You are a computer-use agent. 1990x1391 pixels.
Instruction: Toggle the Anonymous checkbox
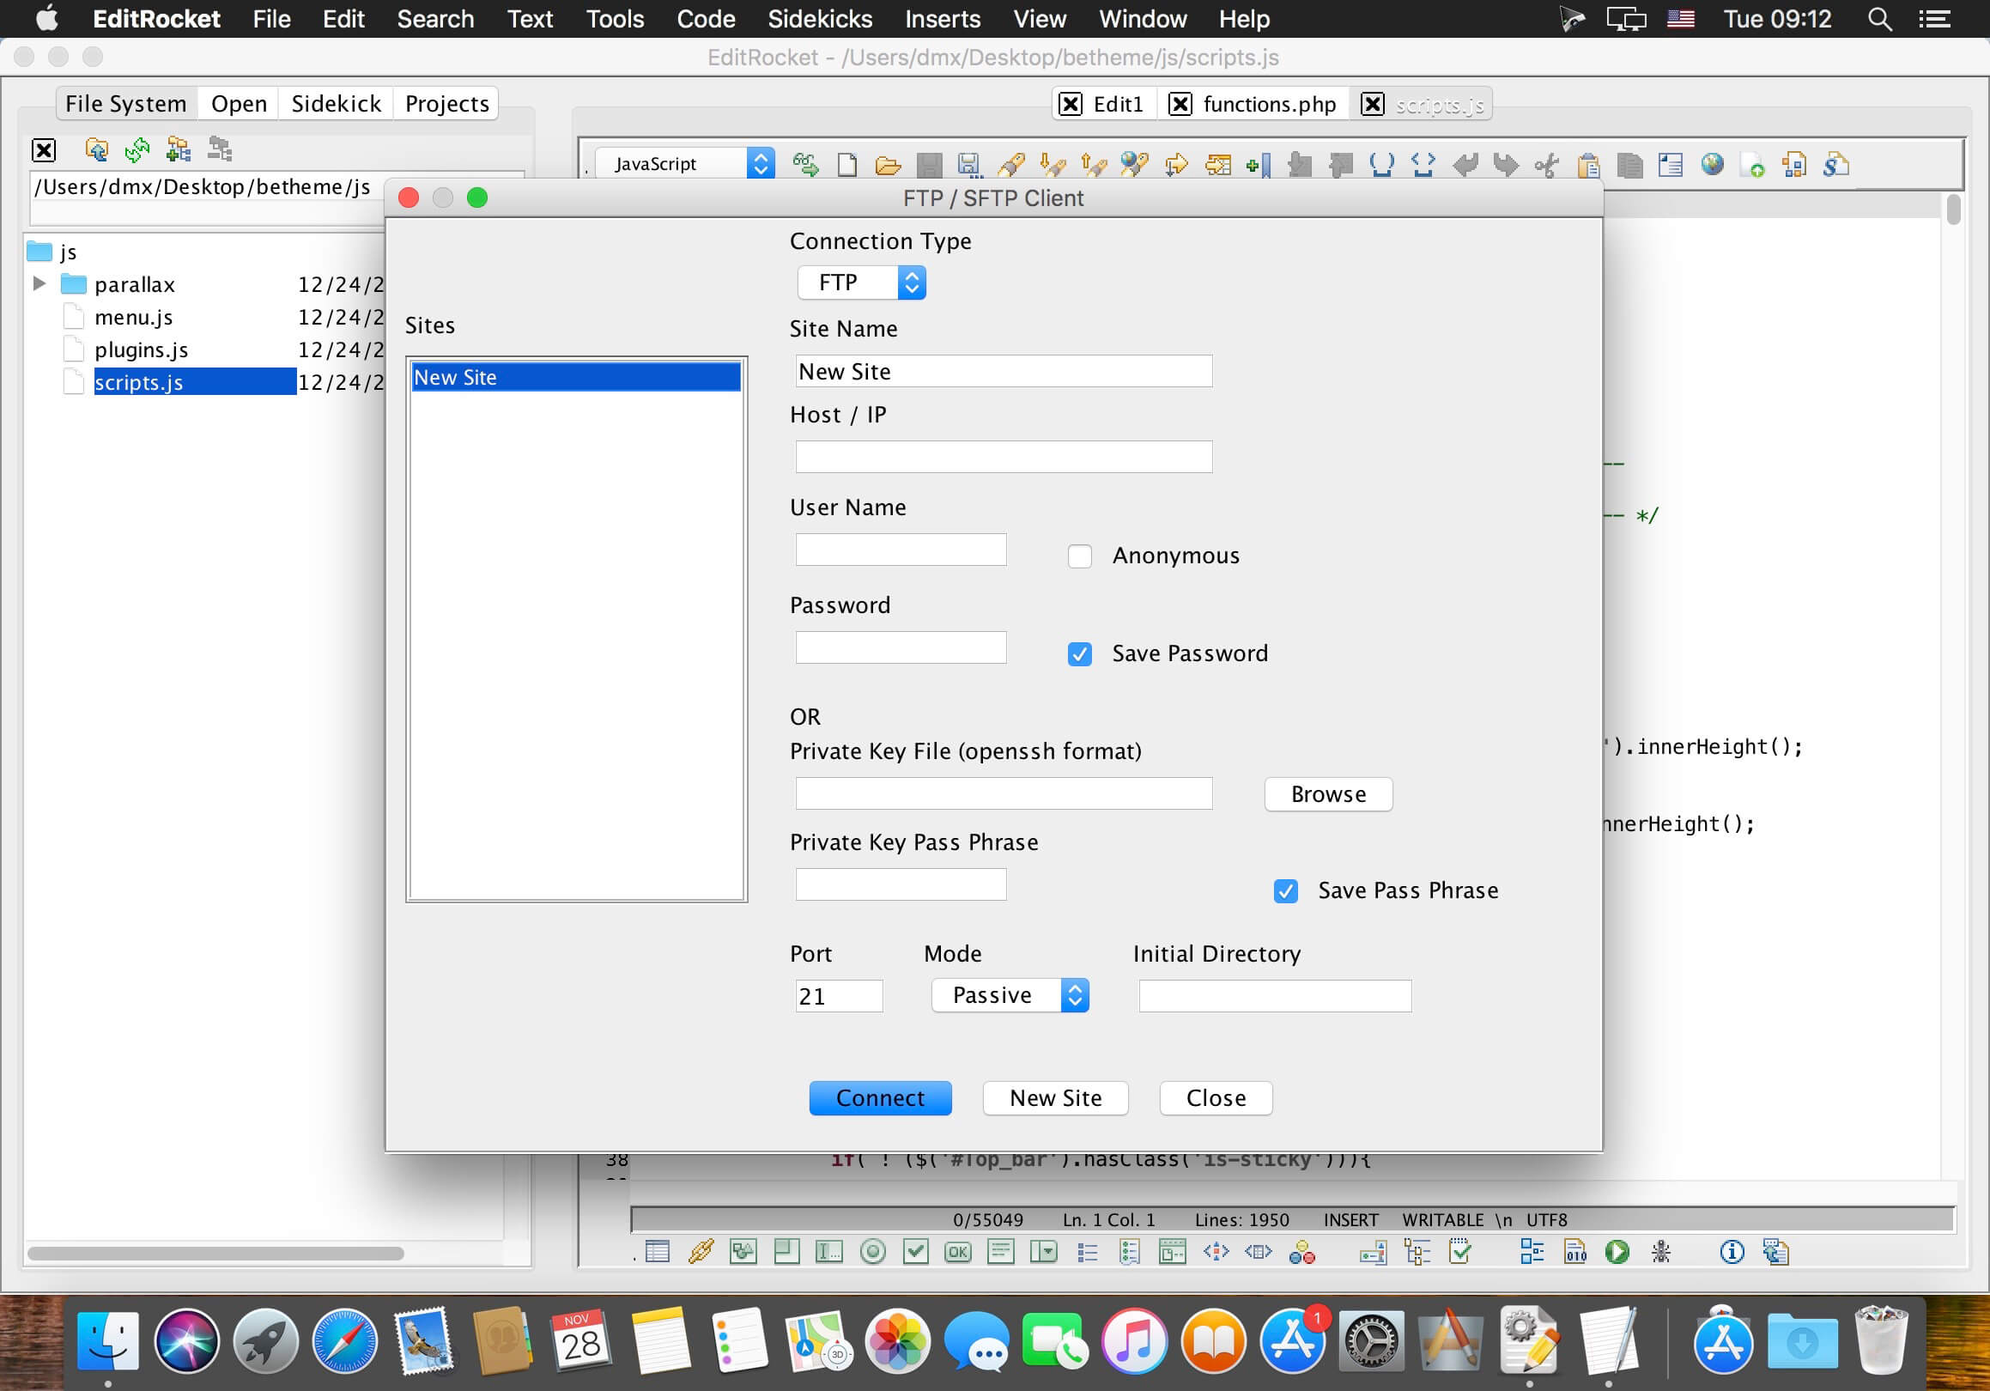click(x=1079, y=556)
